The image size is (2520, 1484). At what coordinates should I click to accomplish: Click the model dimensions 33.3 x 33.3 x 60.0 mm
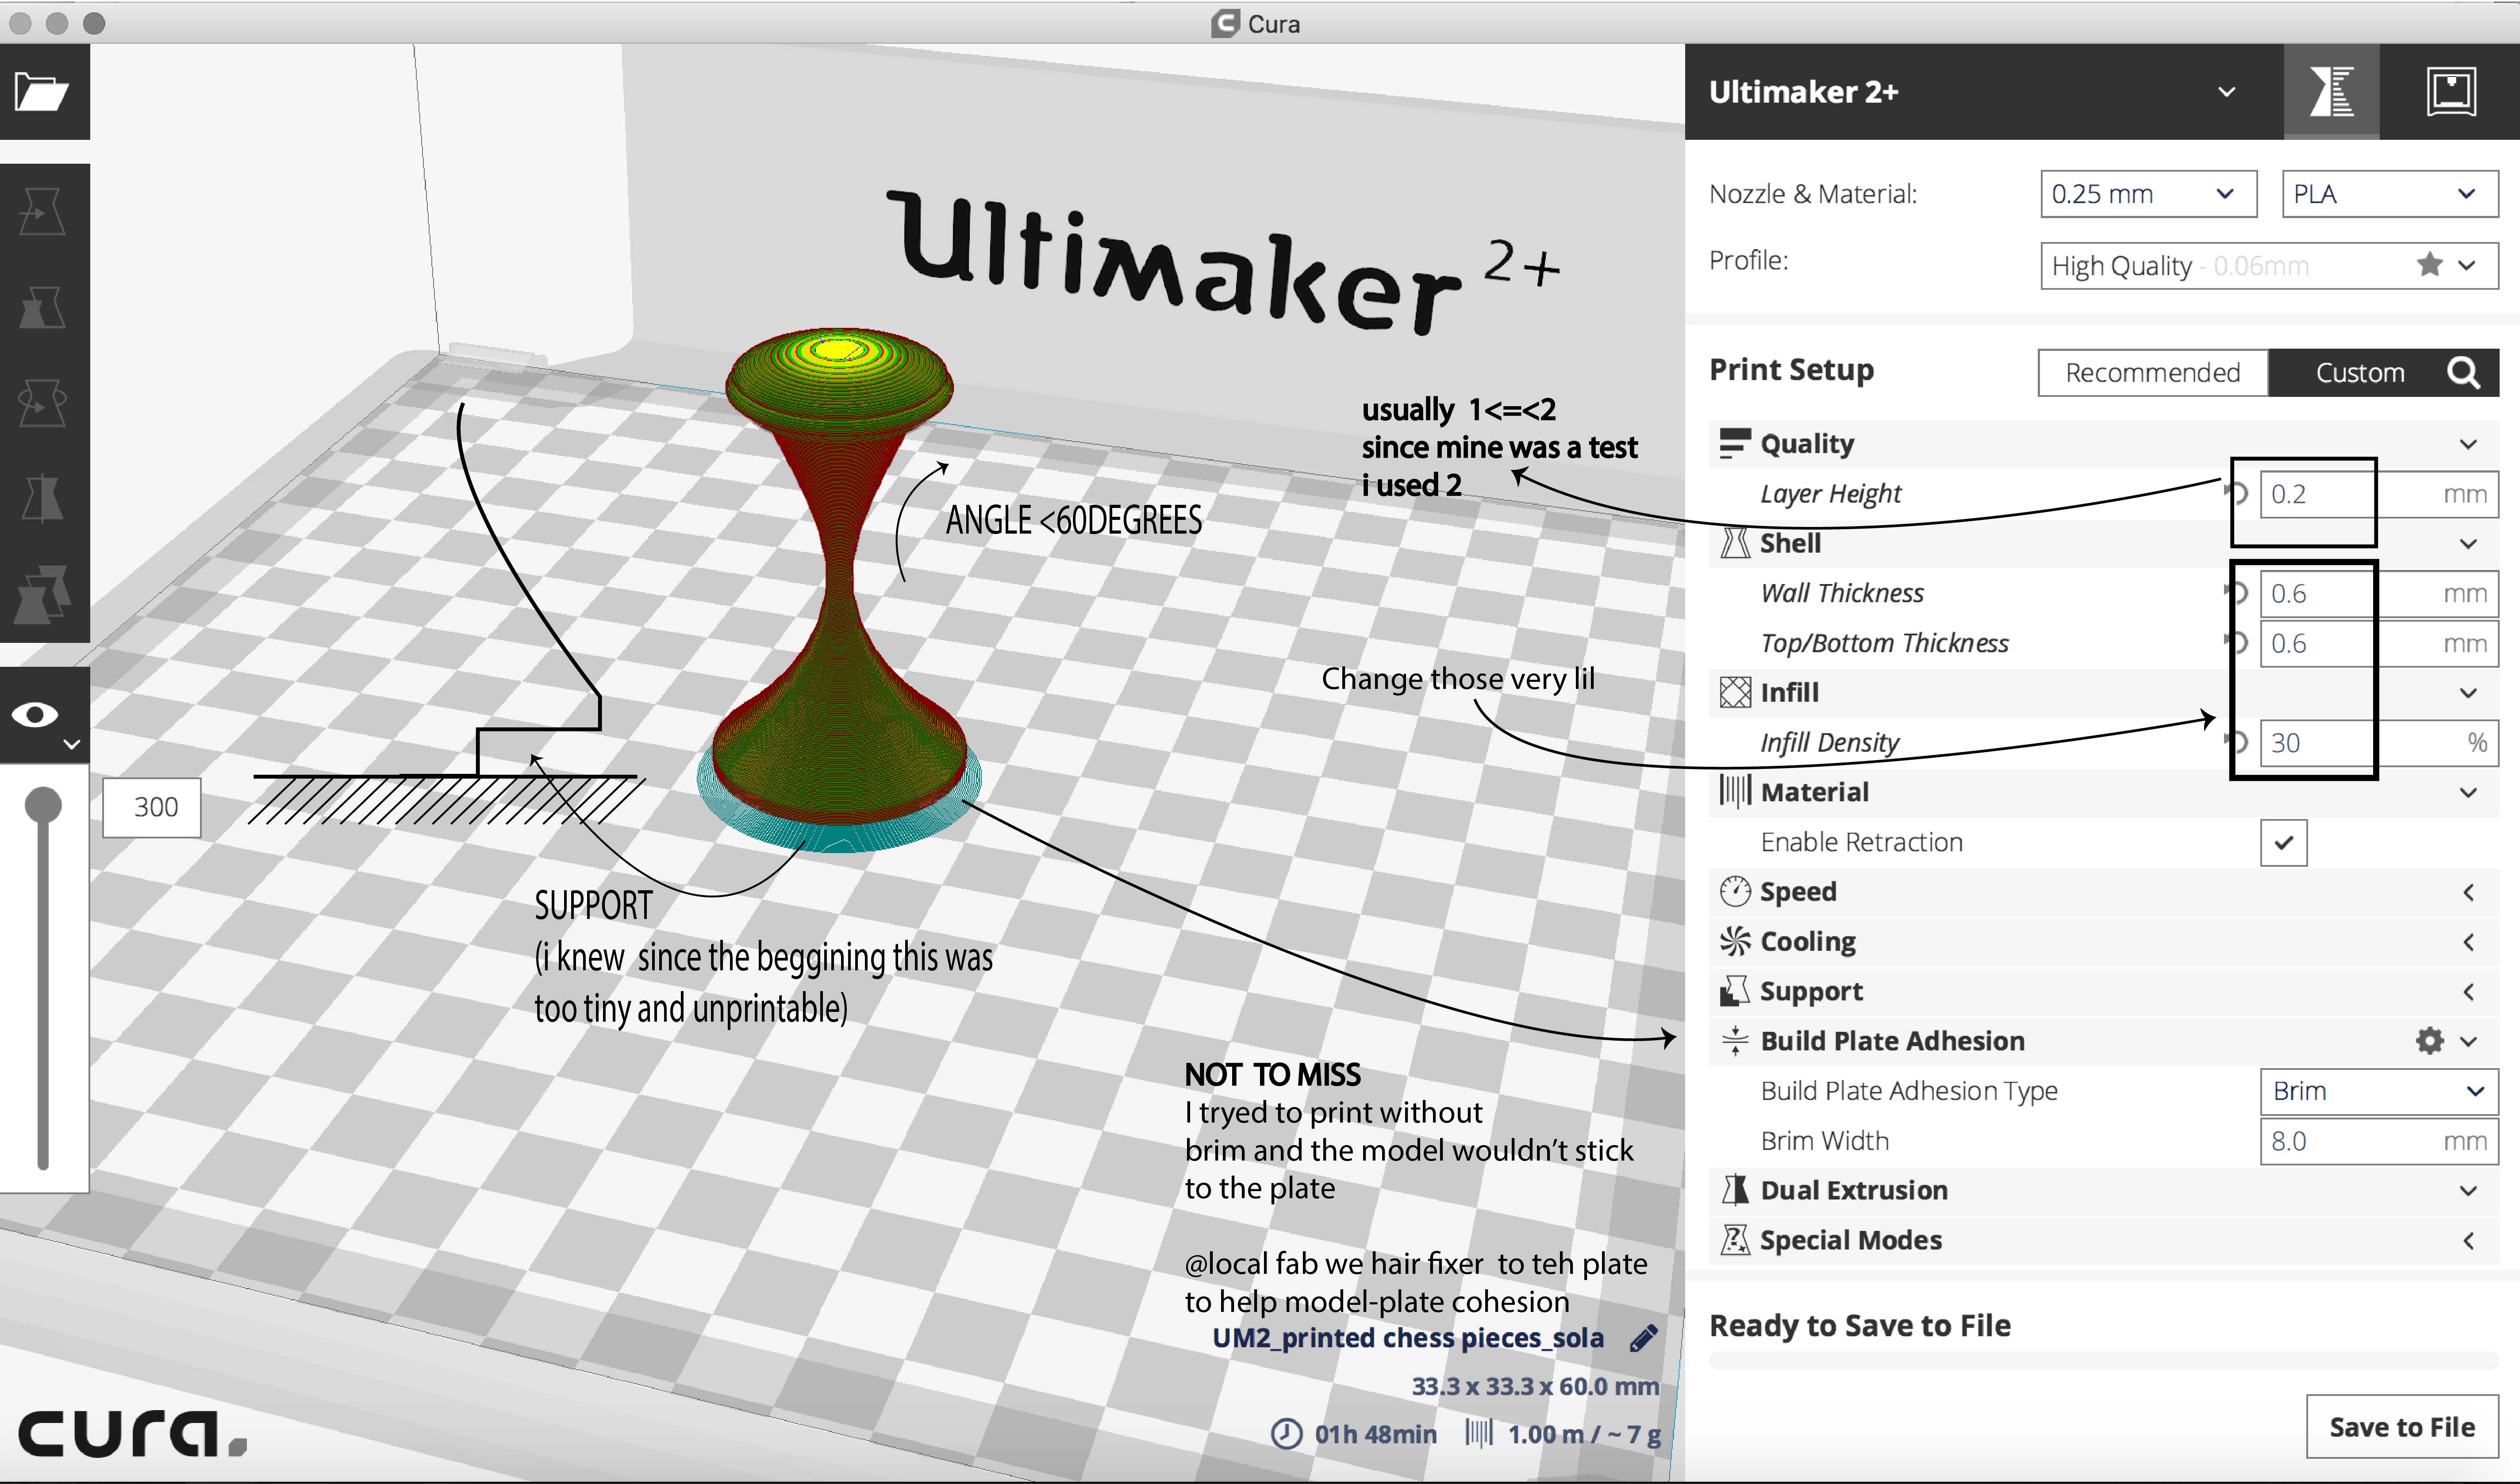1535,1387
